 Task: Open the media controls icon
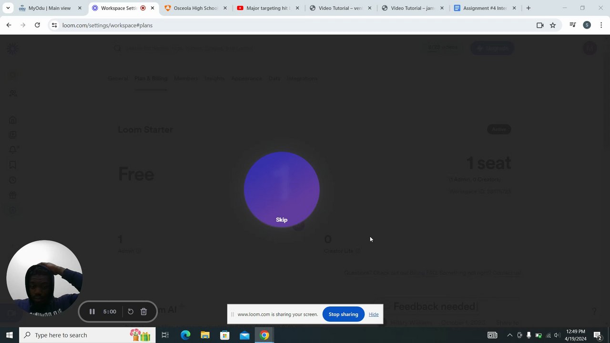(x=573, y=25)
